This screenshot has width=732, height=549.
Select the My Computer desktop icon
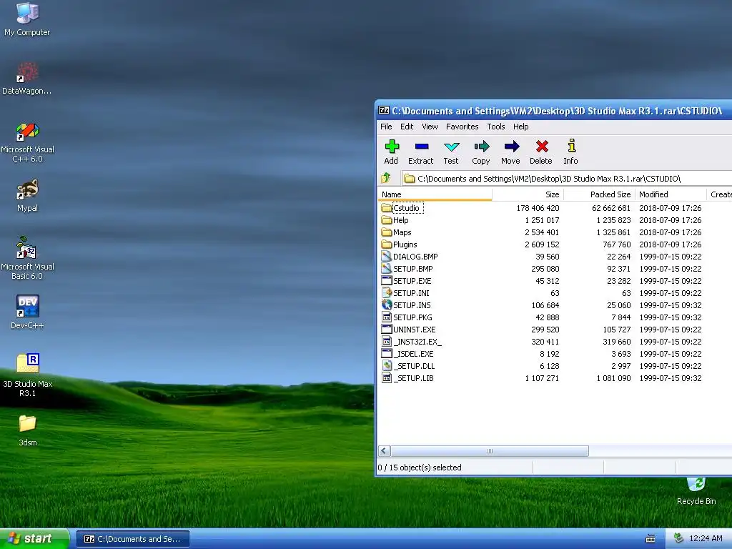pyautogui.click(x=27, y=19)
